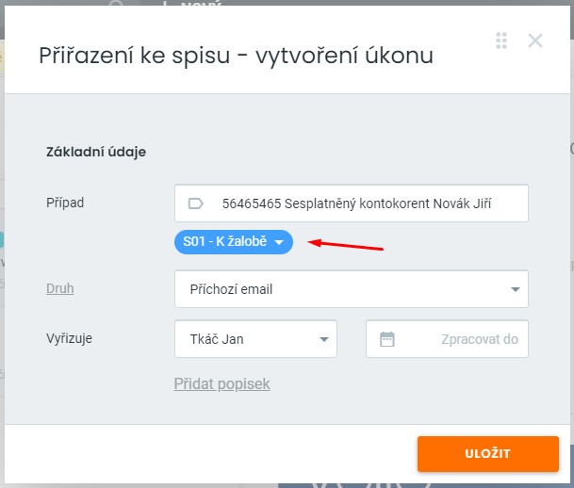574x488 pixels.
Task: Open the Příchozí email dropdown arrow
Action: coord(516,289)
